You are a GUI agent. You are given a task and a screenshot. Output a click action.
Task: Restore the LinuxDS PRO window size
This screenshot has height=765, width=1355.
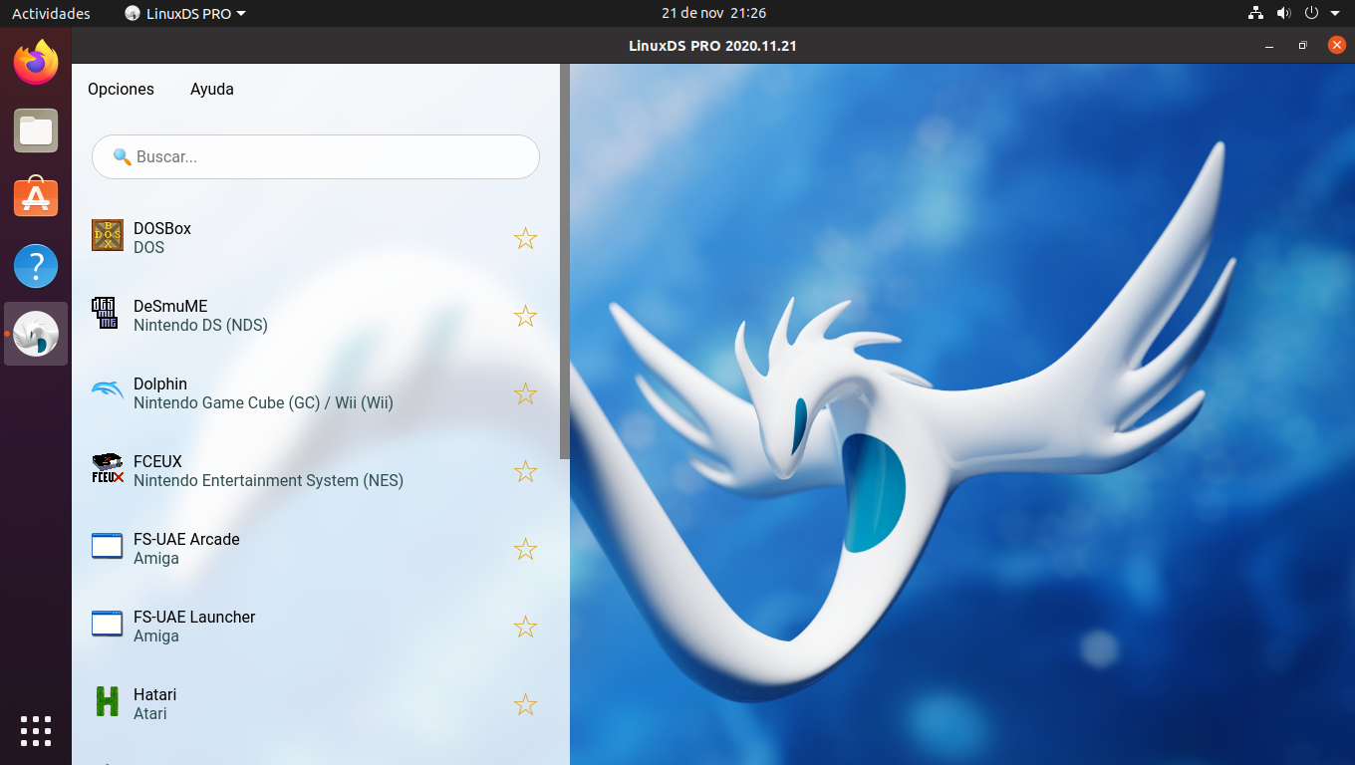(x=1302, y=46)
